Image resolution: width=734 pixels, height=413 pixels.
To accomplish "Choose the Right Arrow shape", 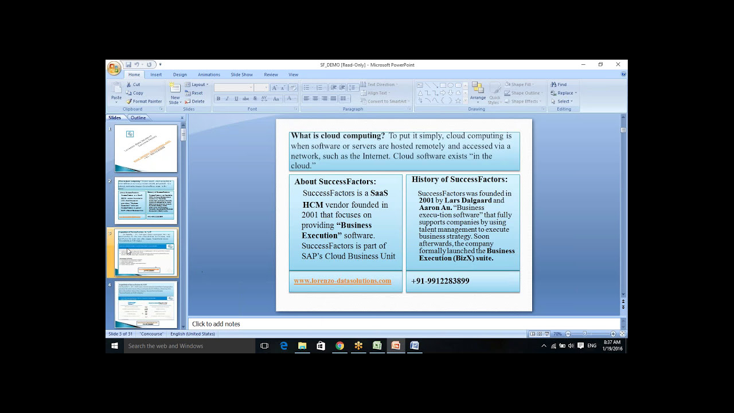I will pos(443,93).
